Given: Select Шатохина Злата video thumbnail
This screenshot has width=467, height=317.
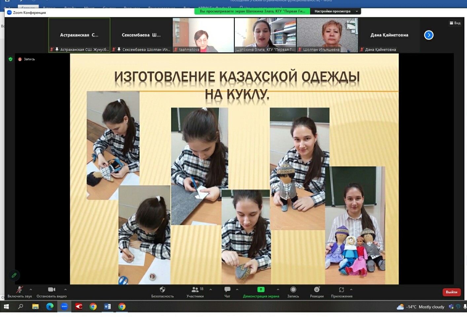Looking at the screenshot, I should 265,35.
